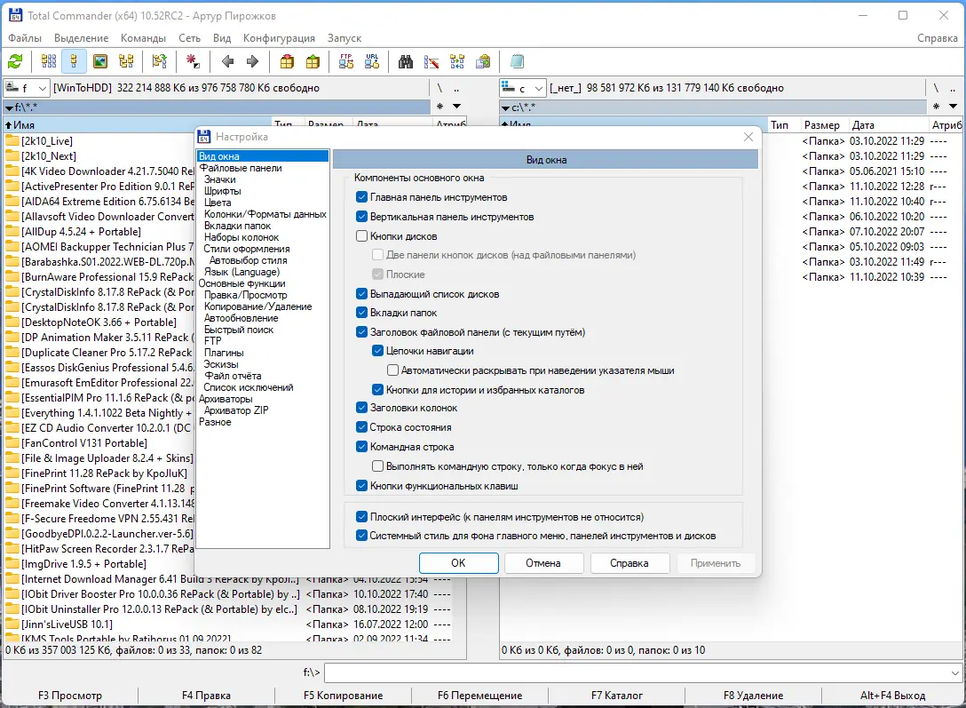Toggle Вертикальная панель инструментов checkbox

(361, 217)
